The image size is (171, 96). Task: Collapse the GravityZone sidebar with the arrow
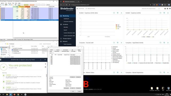75,9
